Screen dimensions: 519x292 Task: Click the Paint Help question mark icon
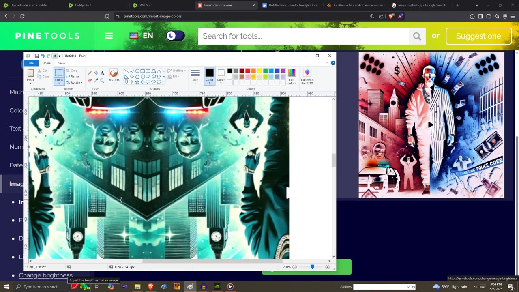[x=333, y=63]
